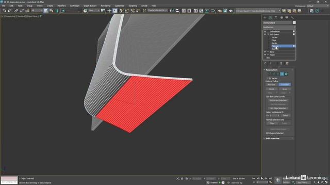Toggle the Window/Crossing selection icon

click(62, 11)
